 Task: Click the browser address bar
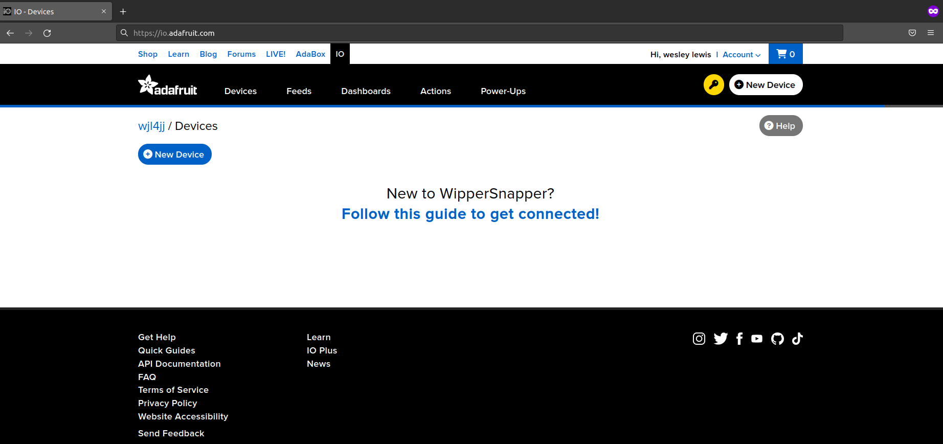tap(480, 33)
